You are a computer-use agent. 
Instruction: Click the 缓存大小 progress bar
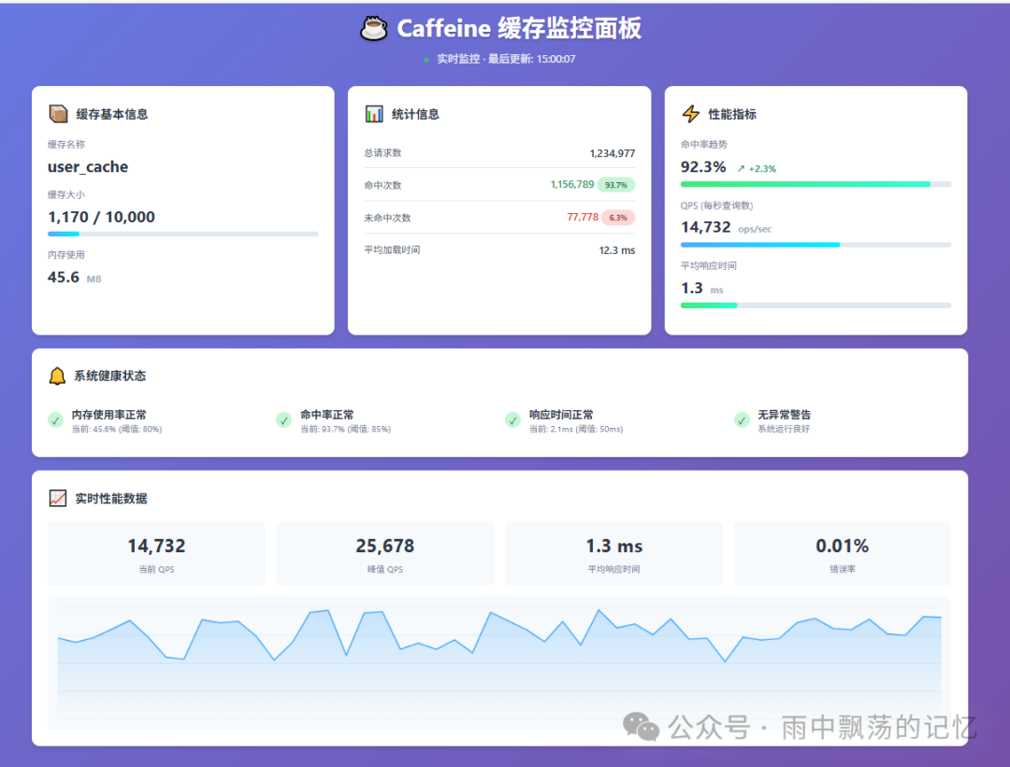(182, 234)
